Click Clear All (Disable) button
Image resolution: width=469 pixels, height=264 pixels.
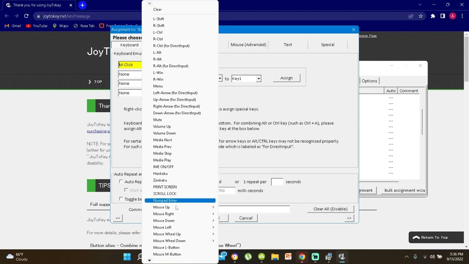(330, 209)
